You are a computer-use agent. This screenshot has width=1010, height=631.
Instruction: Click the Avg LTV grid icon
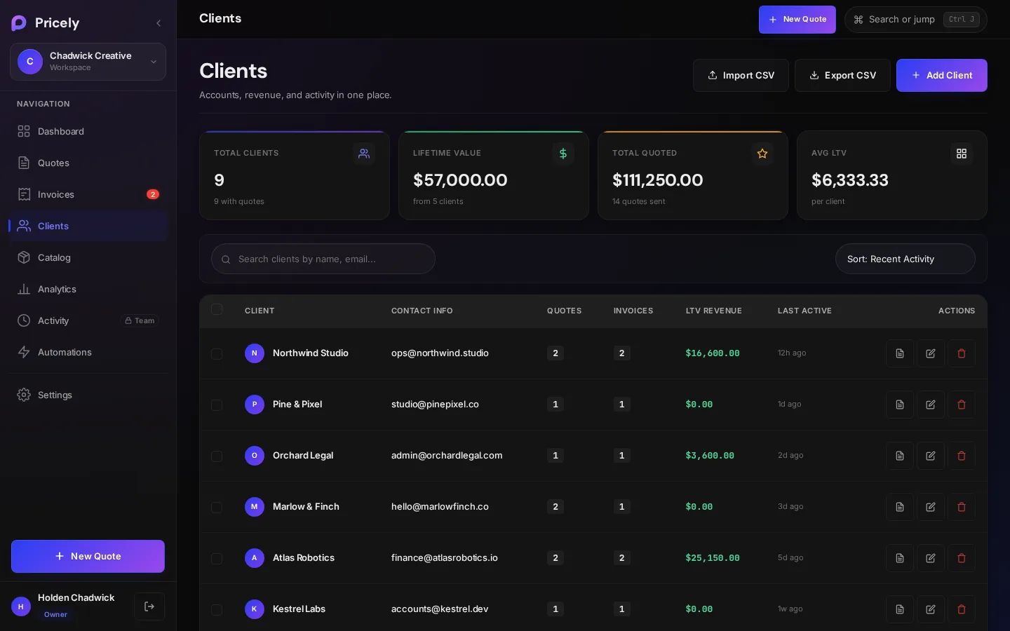coord(962,154)
